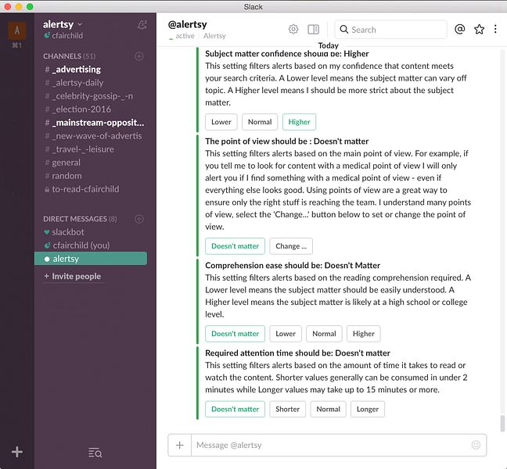The image size is (507, 469).
Task: Open the _new-wave-of-advertis channel
Action: point(91,136)
